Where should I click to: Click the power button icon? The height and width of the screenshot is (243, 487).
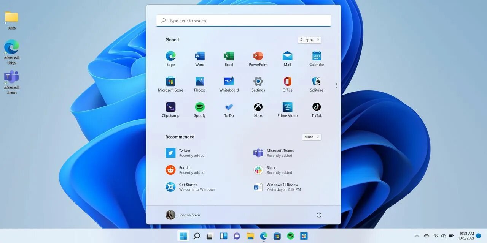319,215
